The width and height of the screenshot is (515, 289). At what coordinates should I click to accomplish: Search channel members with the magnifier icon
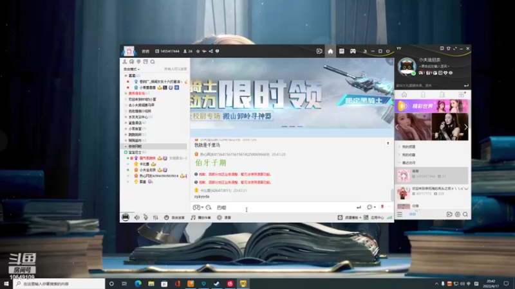click(x=153, y=62)
